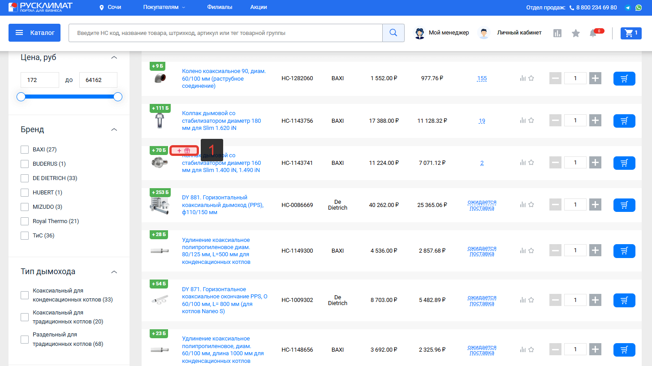
Task: Open shopping cart with 1 item
Action: point(631,33)
